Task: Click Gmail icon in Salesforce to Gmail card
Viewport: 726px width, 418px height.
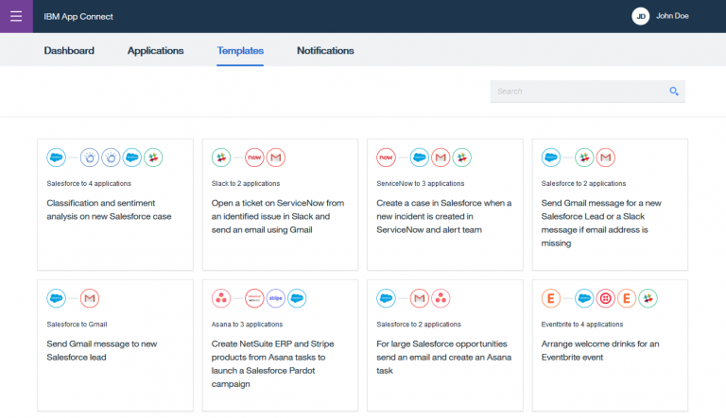Action: click(90, 298)
